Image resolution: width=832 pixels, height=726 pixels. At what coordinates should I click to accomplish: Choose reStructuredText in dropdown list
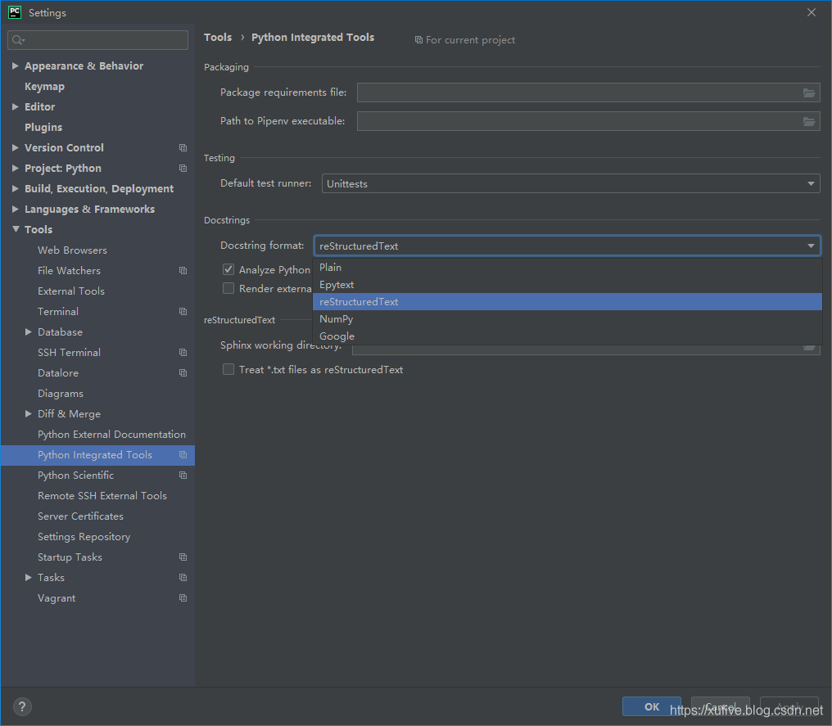coord(567,302)
